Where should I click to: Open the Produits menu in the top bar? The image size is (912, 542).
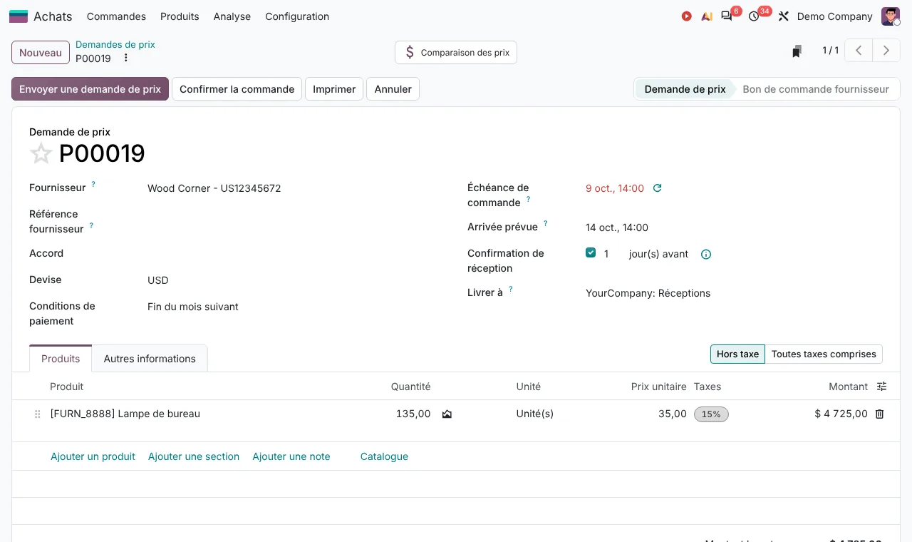(180, 16)
